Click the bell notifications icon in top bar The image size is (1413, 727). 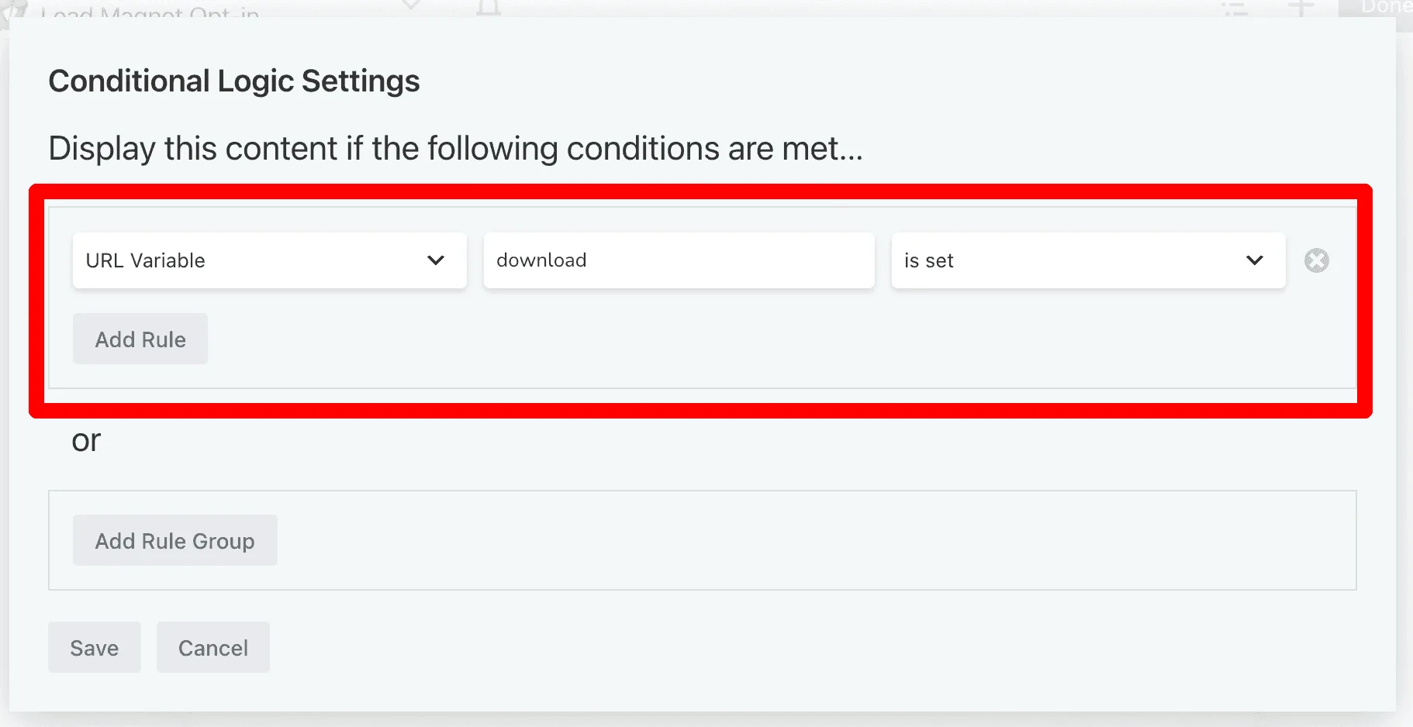pos(489,8)
